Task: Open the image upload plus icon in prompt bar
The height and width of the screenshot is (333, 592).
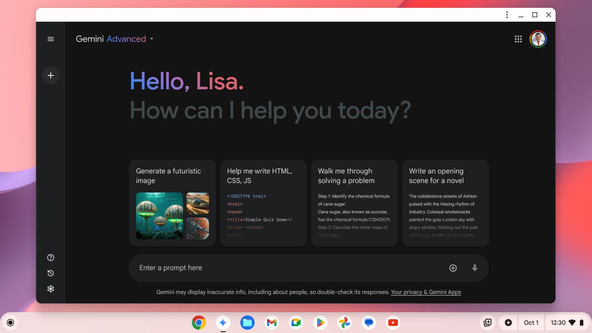Action: point(452,268)
